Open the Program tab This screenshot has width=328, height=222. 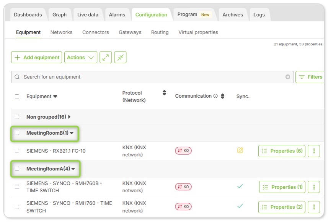coord(194,14)
